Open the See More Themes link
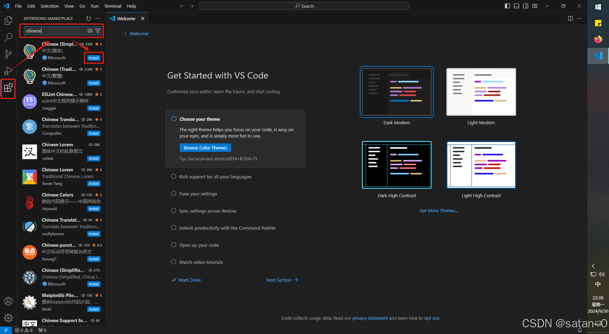609x334 pixels. [439, 210]
